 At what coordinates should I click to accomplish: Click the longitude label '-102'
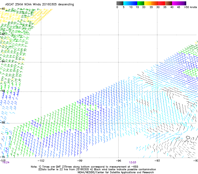[41, 161]
